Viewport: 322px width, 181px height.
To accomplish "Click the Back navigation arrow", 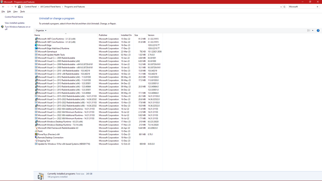I will pos(3,7).
